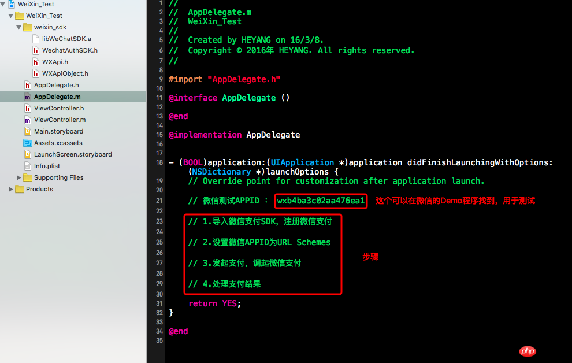Click the 'Created by HEYANG on 16/3/8.' comment
Image resolution: width=572 pixels, height=363 pixels.
coord(256,40)
